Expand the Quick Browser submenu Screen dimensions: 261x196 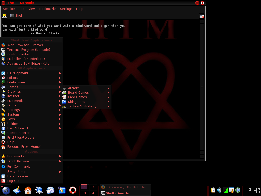[x=32, y=161]
